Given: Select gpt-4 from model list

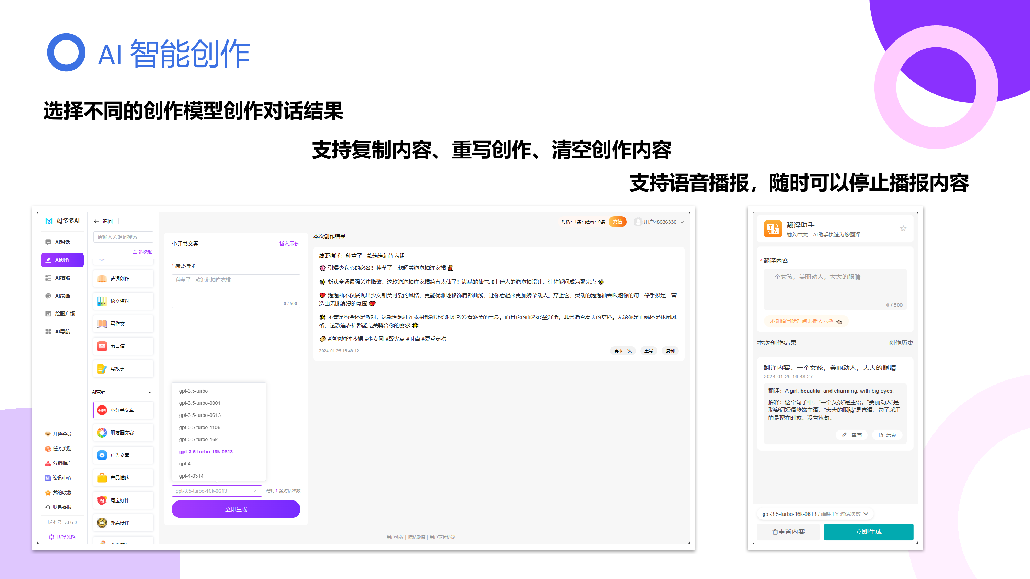Looking at the screenshot, I should click(185, 463).
